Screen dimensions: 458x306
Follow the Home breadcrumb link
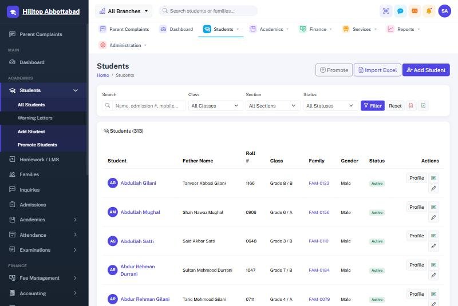click(x=103, y=75)
